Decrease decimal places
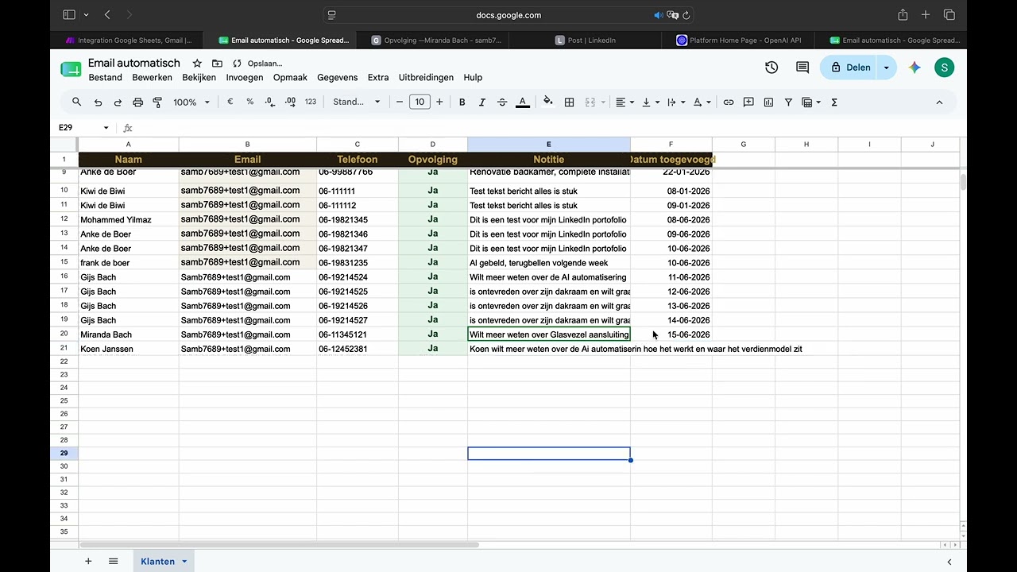 tap(270, 102)
